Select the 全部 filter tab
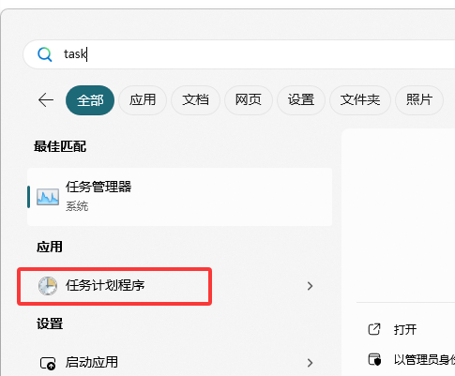The height and width of the screenshot is (376, 455). pyautogui.click(x=90, y=100)
